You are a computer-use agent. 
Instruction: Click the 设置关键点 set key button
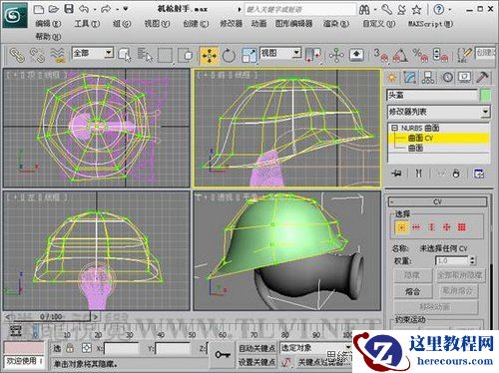(256, 362)
